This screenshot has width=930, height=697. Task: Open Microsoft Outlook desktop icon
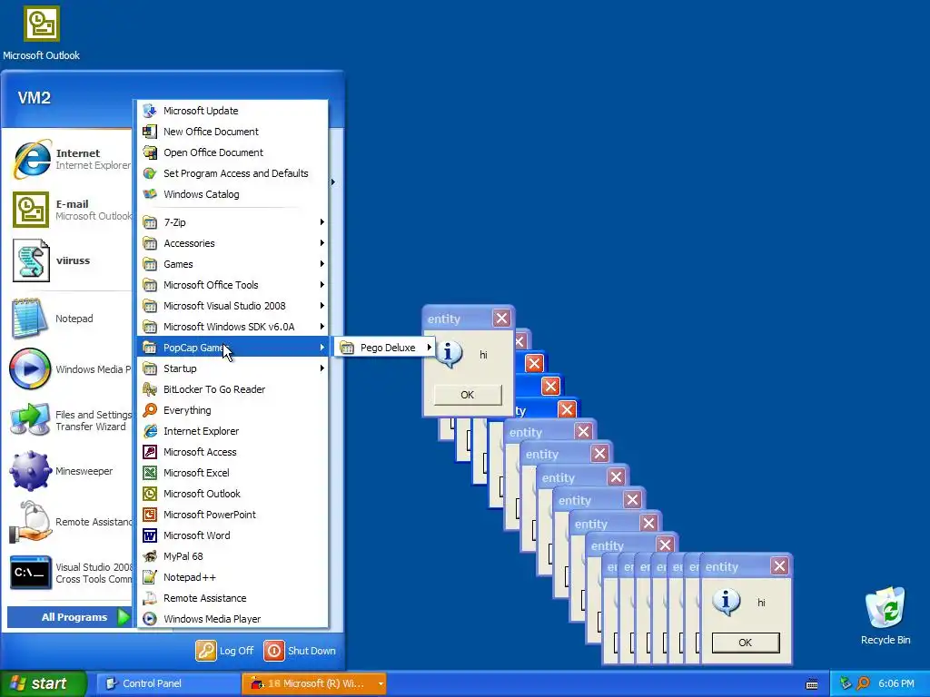[x=42, y=34]
